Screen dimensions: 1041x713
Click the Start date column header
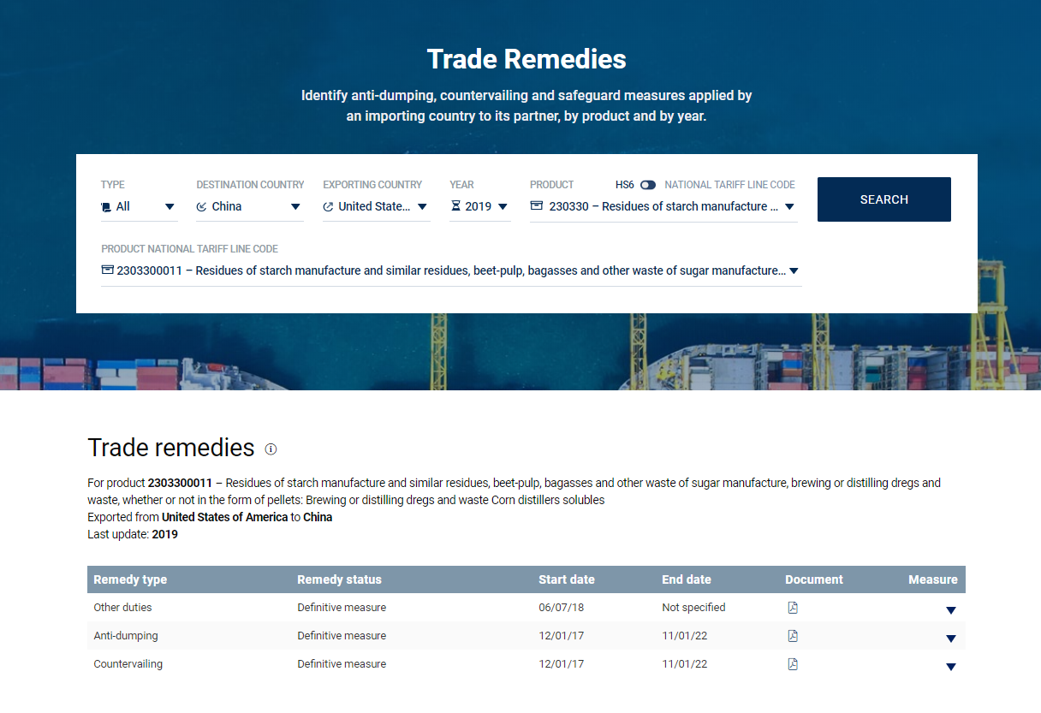click(x=566, y=579)
